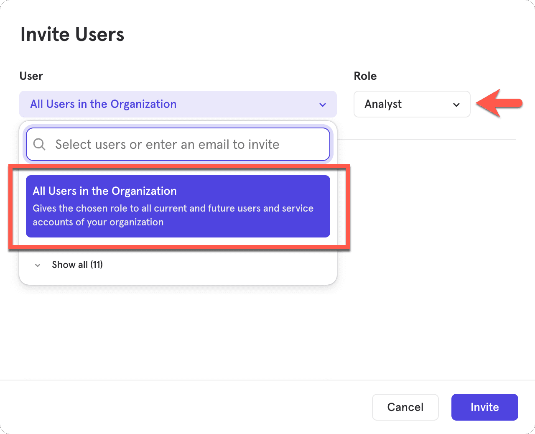Viewport: 535px width, 434px height.
Task: Expand the chevron next to Show all
Action: 38,265
